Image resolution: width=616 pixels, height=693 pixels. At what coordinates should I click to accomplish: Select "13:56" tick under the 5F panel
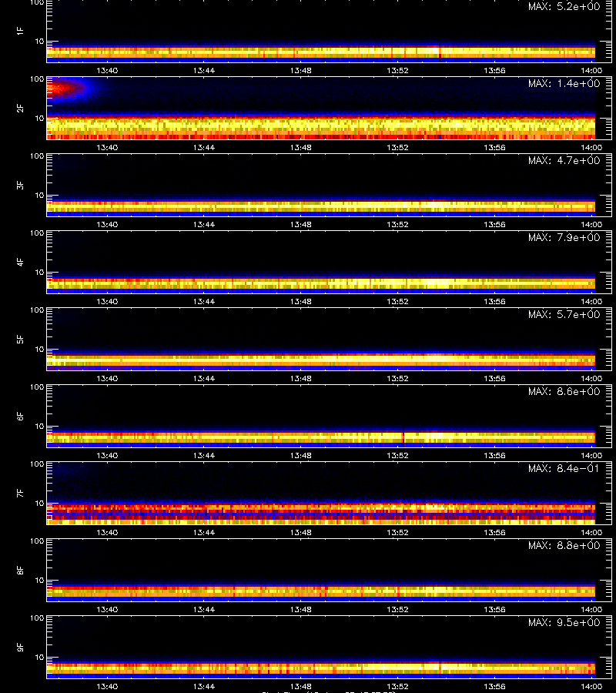point(494,379)
